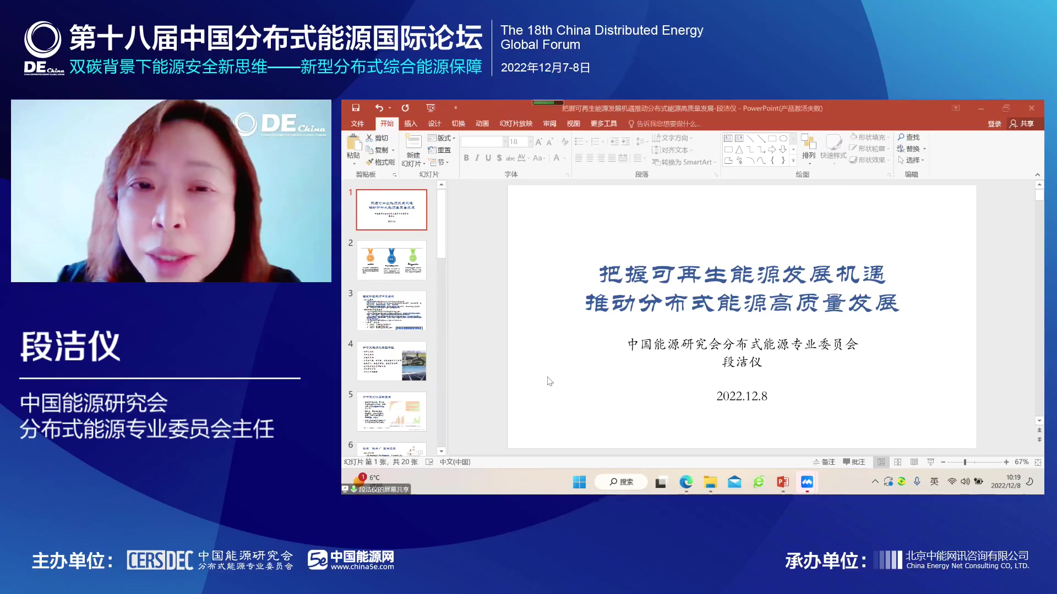Open the Slide Show (幻灯片放映) tab

point(516,124)
